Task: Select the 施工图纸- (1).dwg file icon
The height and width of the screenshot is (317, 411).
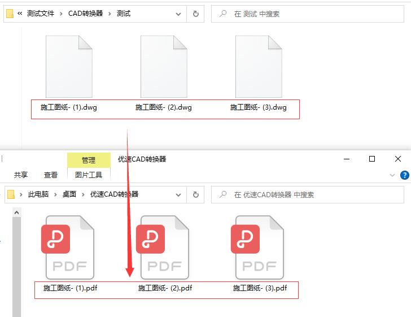Action: pos(69,67)
